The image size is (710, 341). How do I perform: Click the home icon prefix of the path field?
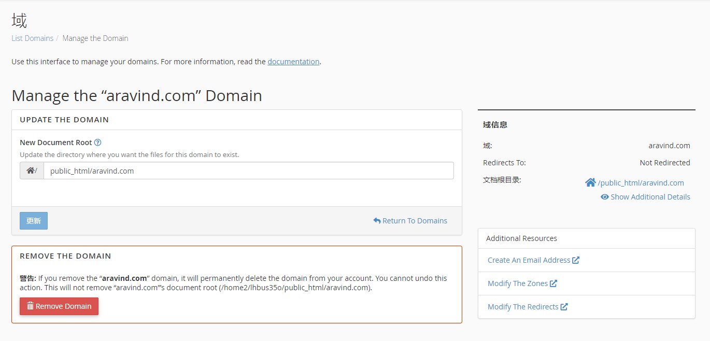31,170
